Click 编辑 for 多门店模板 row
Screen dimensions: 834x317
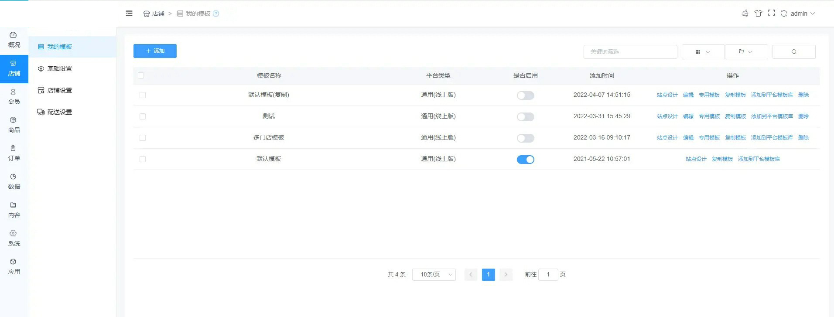[x=688, y=138]
